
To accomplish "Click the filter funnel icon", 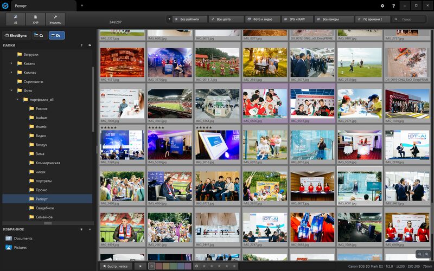I will pyautogui.click(x=169, y=19).
